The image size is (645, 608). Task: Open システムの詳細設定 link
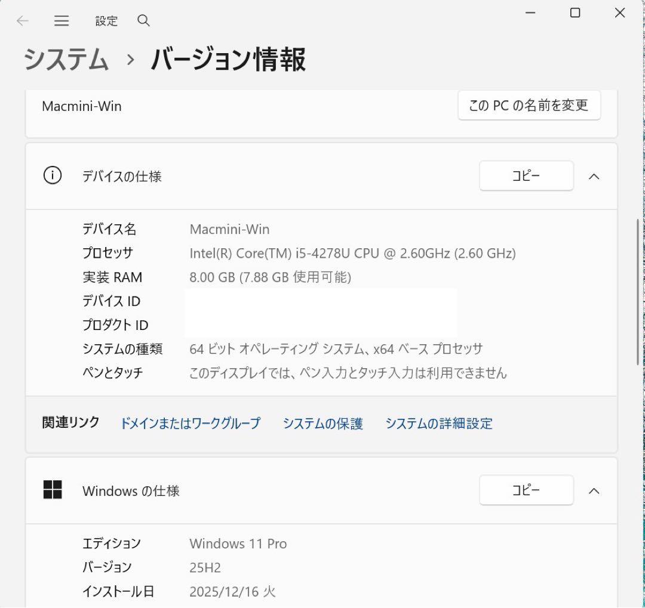[x=439, y=424]
